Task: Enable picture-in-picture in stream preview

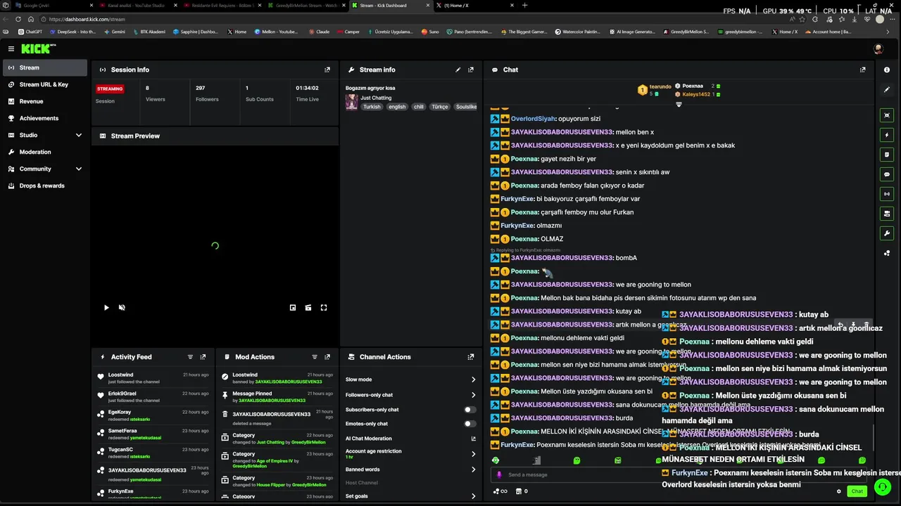Action: [x=293, y=307]
